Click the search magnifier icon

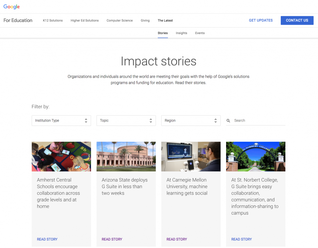pos(228,121)
